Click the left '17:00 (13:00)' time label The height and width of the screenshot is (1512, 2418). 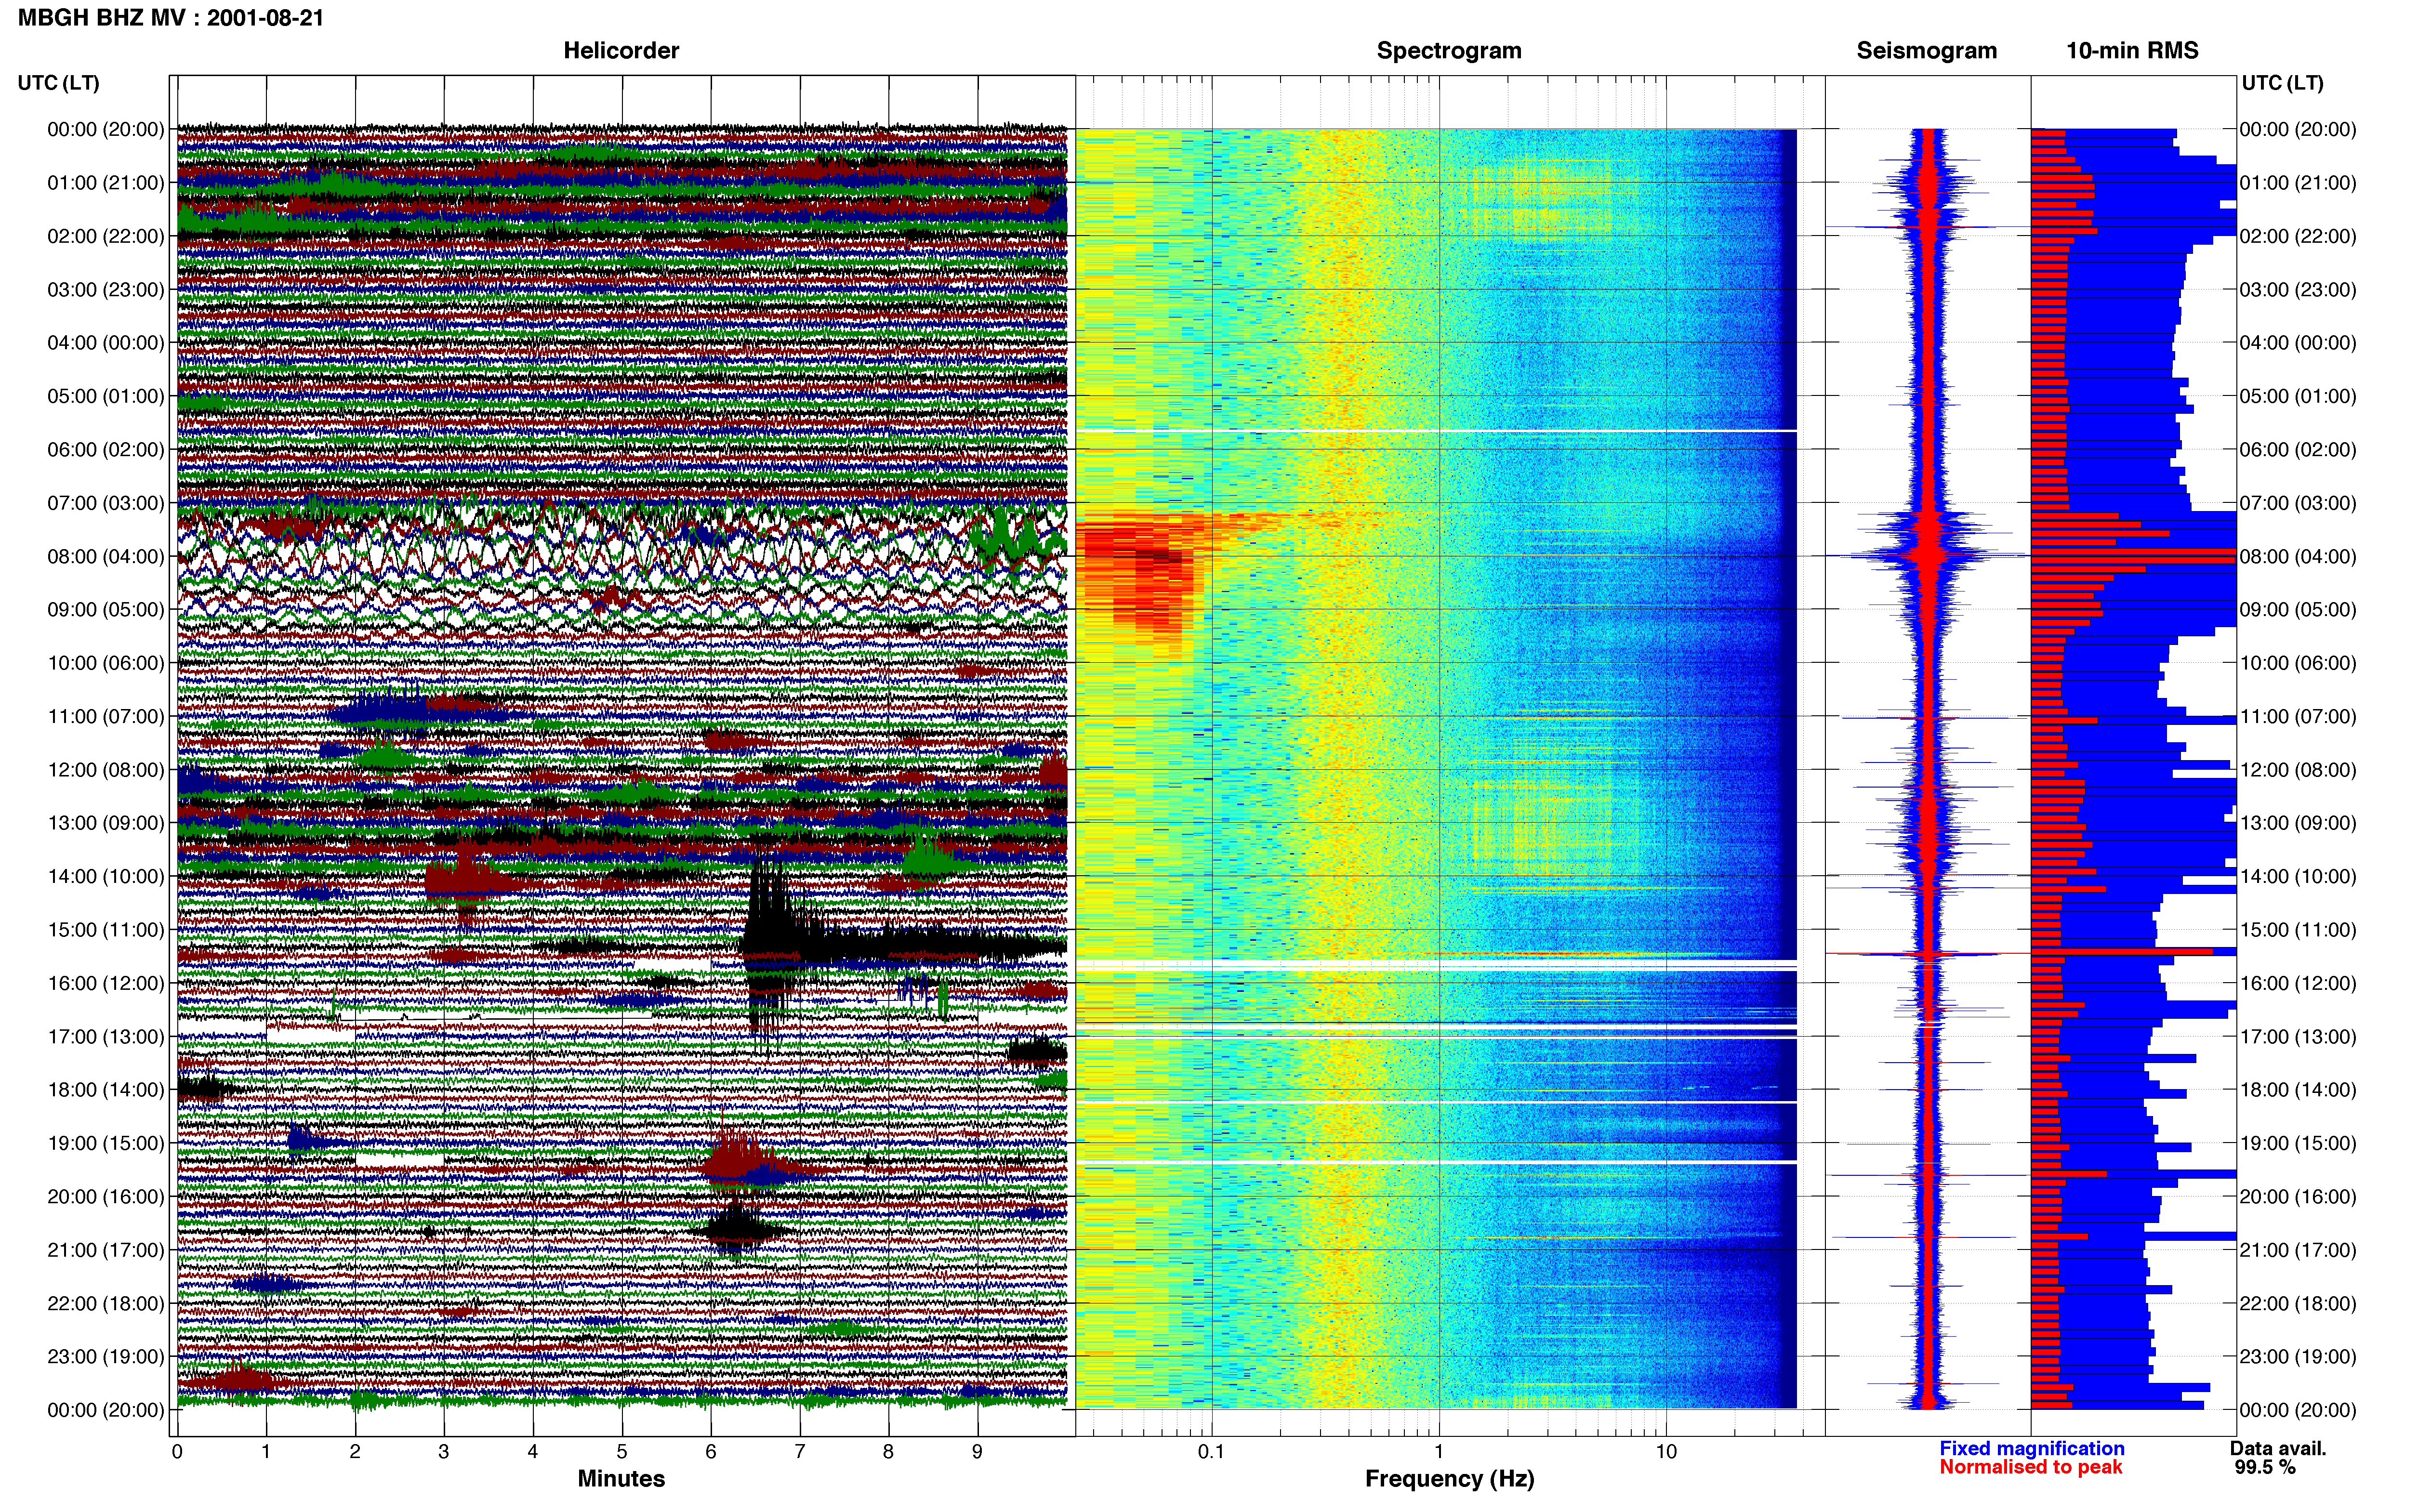point(106,1036)
